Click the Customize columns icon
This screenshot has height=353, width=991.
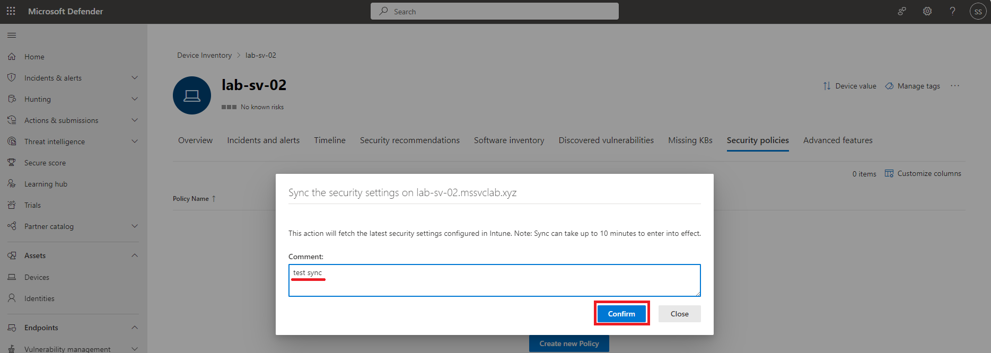point(889,173)
